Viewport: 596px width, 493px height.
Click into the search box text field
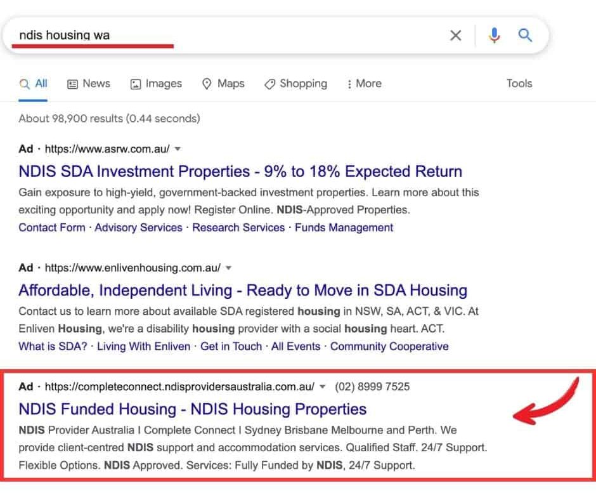pos(254,36)
